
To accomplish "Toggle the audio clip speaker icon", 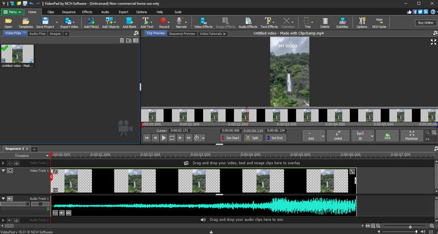I will coord(62,213).
